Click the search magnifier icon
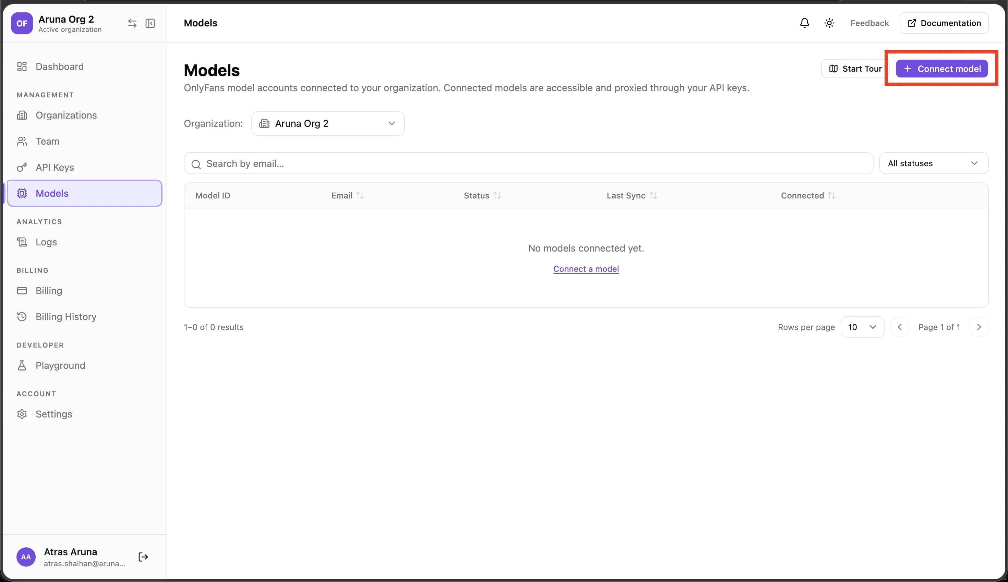The image size is (1008, 582). coord(196,164)
